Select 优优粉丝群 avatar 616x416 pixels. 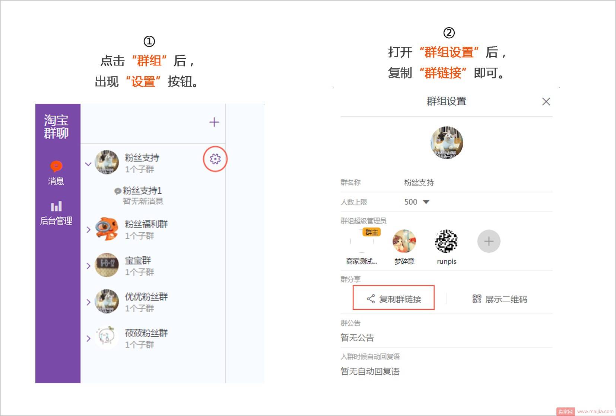click(x=107, y=301)
